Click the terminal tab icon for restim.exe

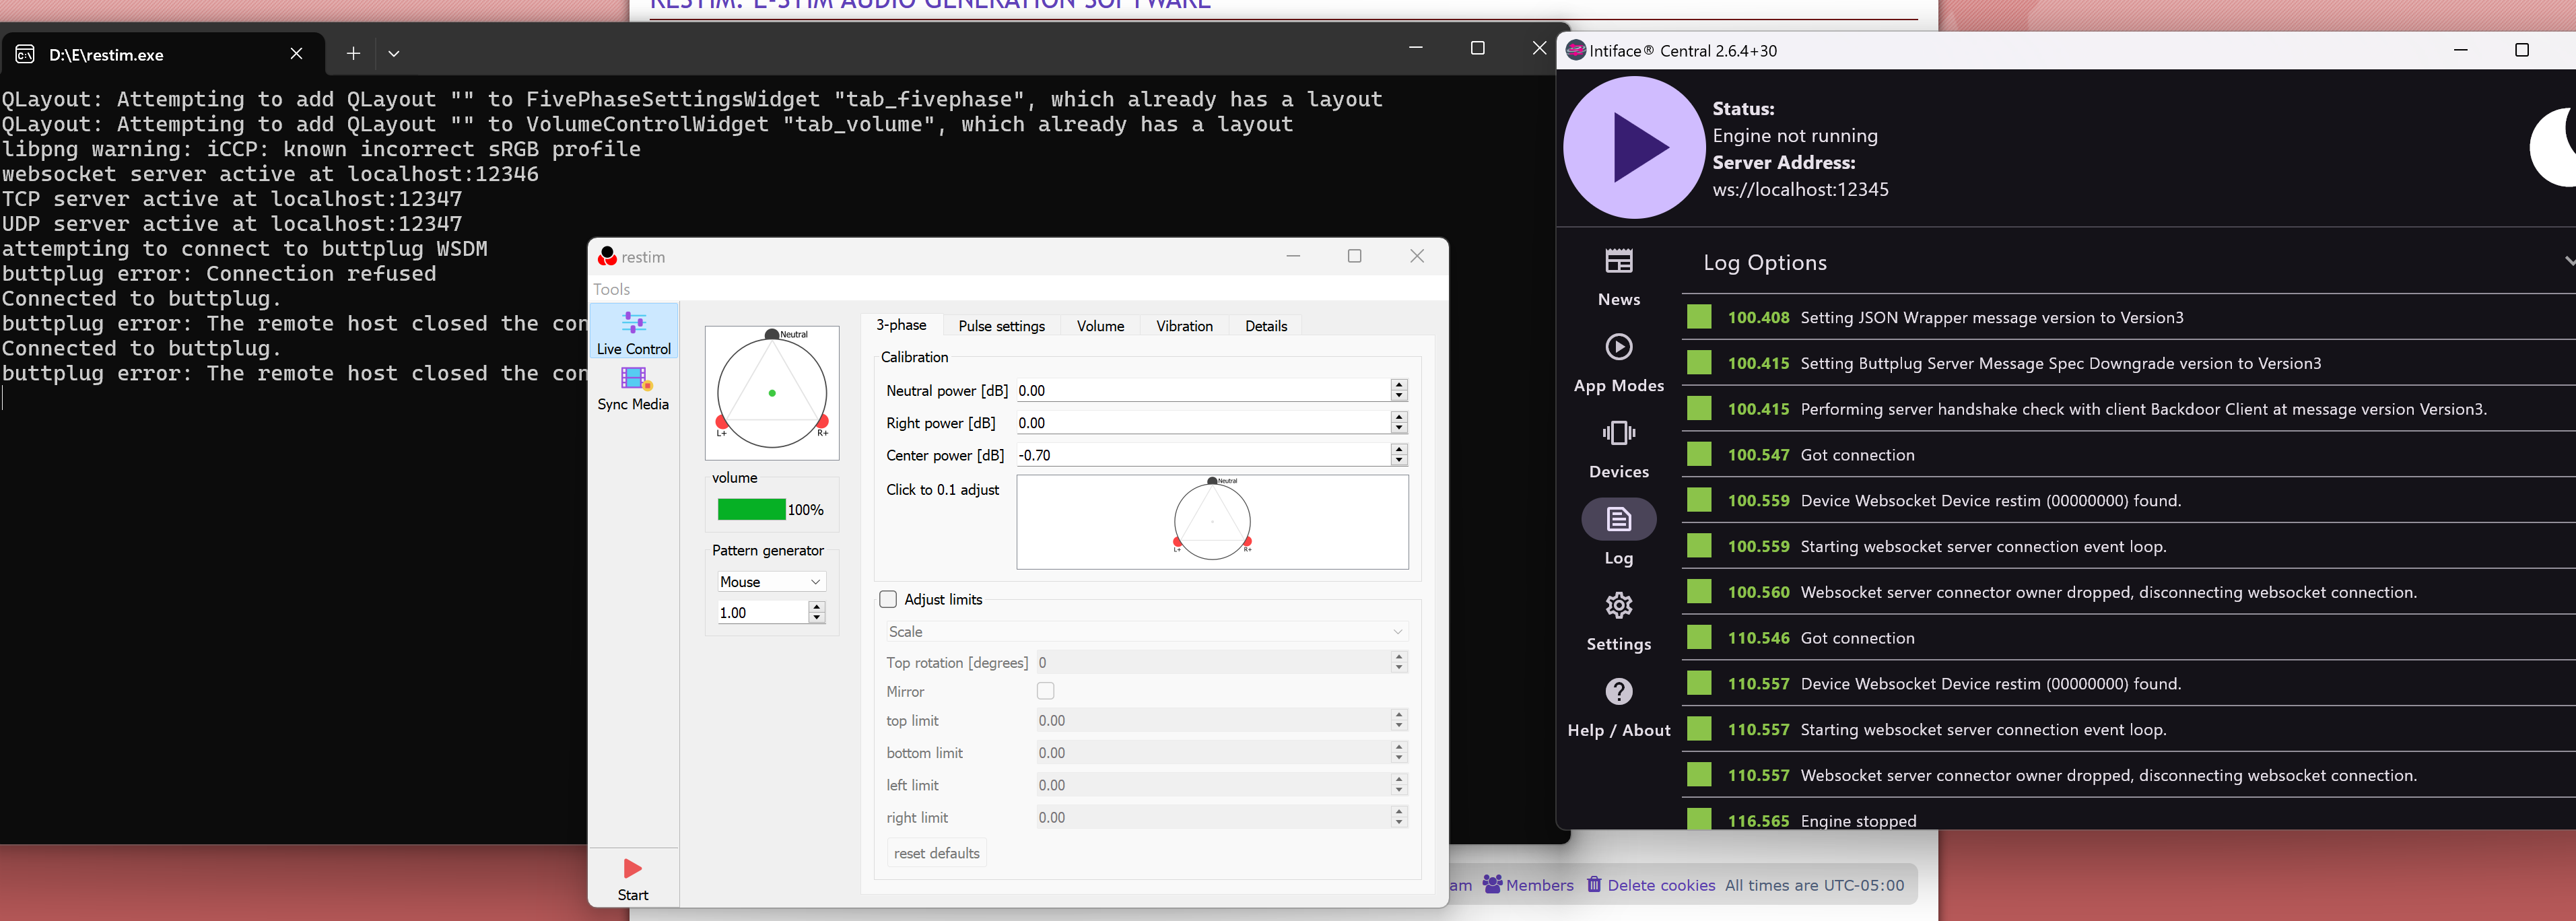click(25, 54)
